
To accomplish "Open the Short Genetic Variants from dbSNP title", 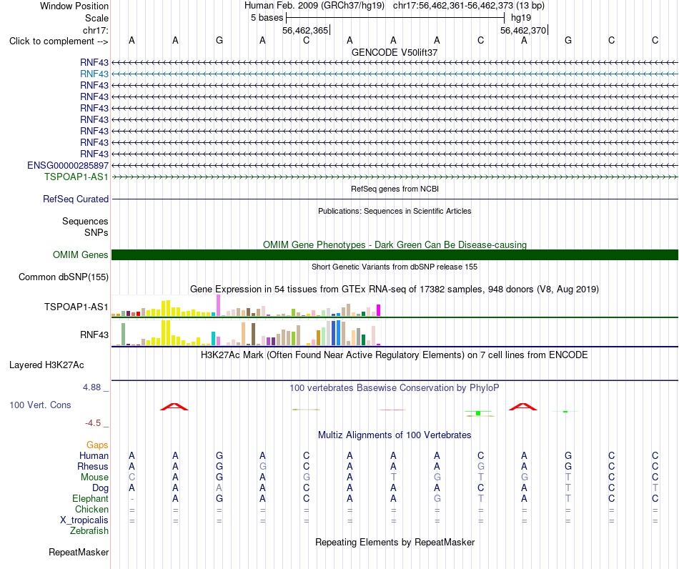I will (x=395, y=267).
